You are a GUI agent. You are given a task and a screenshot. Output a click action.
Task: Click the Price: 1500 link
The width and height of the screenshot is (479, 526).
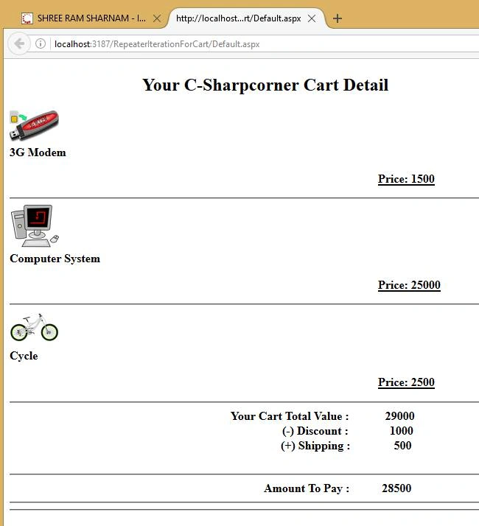tap(406, 179)
